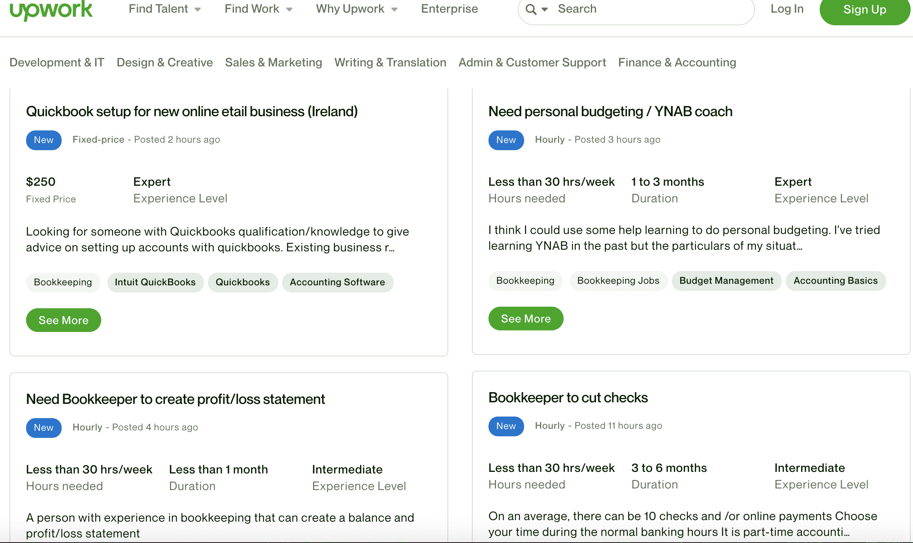Open the search scope dropdown beside the magnifier

click(x=545, y=9)
